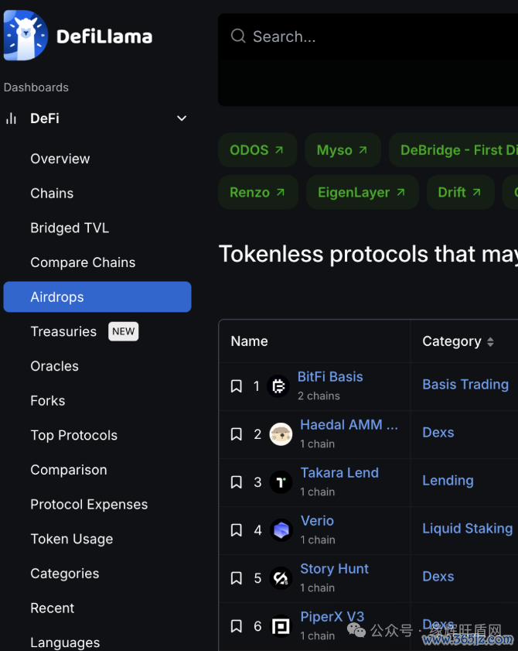518x651 pixels.
Task: Open the Oracles page
Action: [x=54, y=366]
